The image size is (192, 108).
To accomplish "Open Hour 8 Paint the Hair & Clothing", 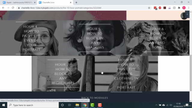I will (126, 73).
